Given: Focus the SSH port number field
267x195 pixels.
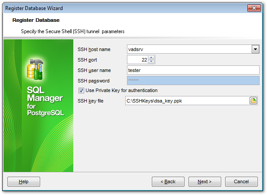Looking at the screenshot, I should click(137, 60).
